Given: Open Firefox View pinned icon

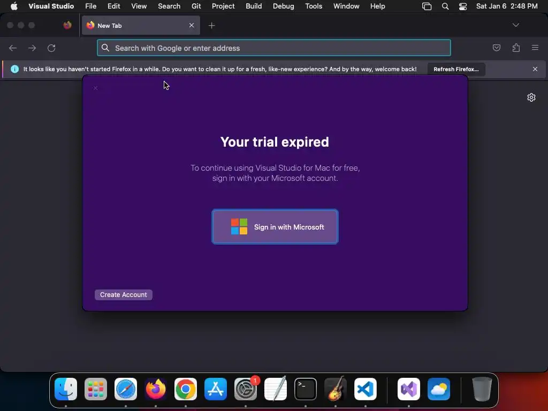Looking at the screenshot, I should (67, 25).
